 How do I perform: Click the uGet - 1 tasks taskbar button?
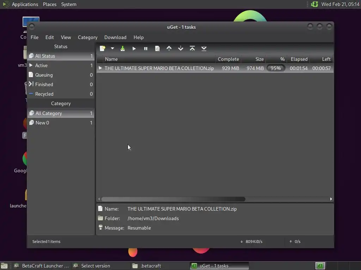[219, 266]
